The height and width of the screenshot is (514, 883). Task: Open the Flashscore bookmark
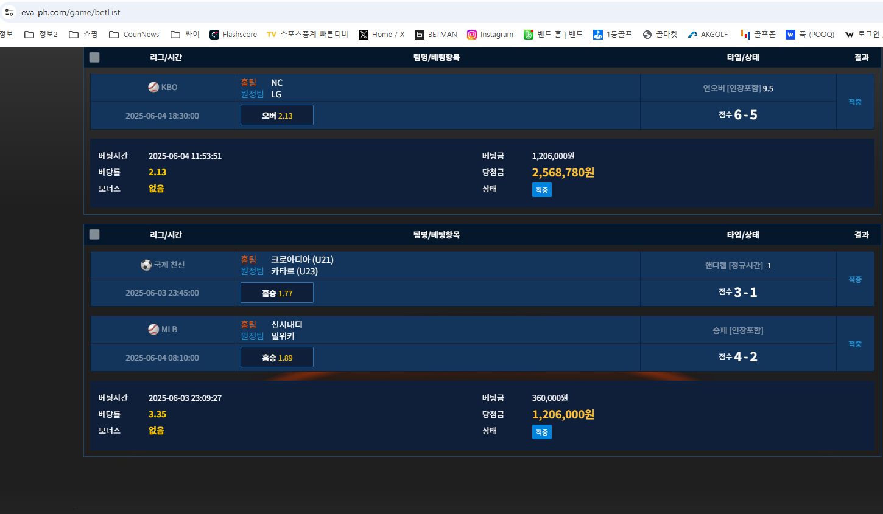coord(233,35)
